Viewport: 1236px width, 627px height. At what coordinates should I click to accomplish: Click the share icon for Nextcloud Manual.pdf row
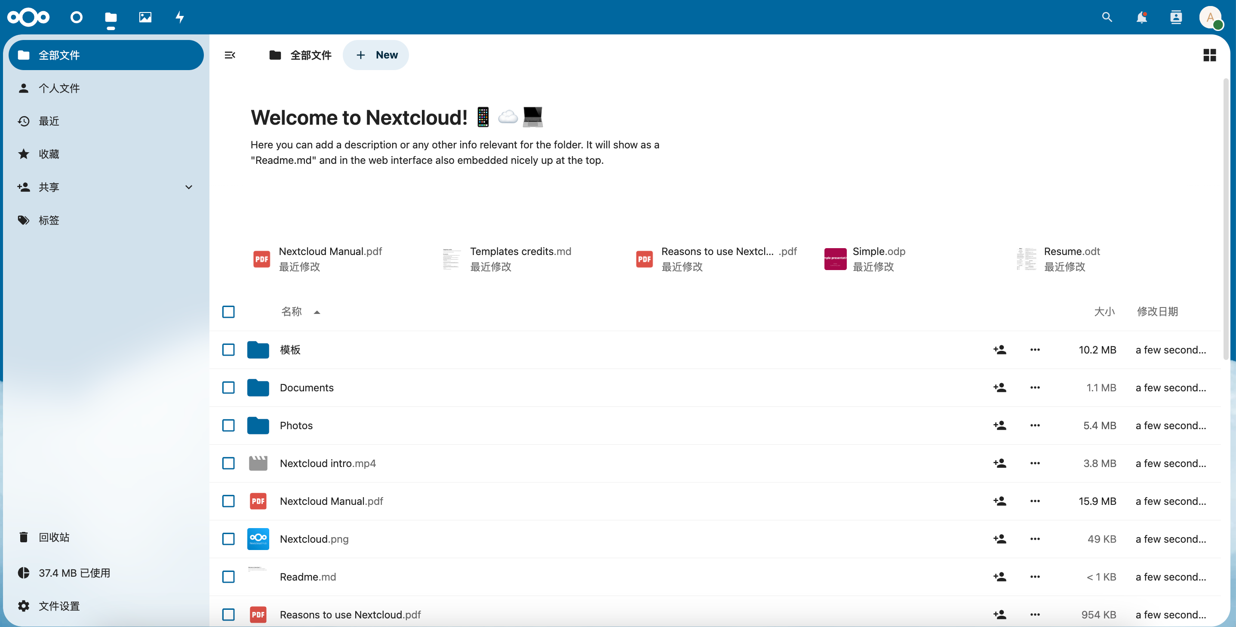(1000, 501)
